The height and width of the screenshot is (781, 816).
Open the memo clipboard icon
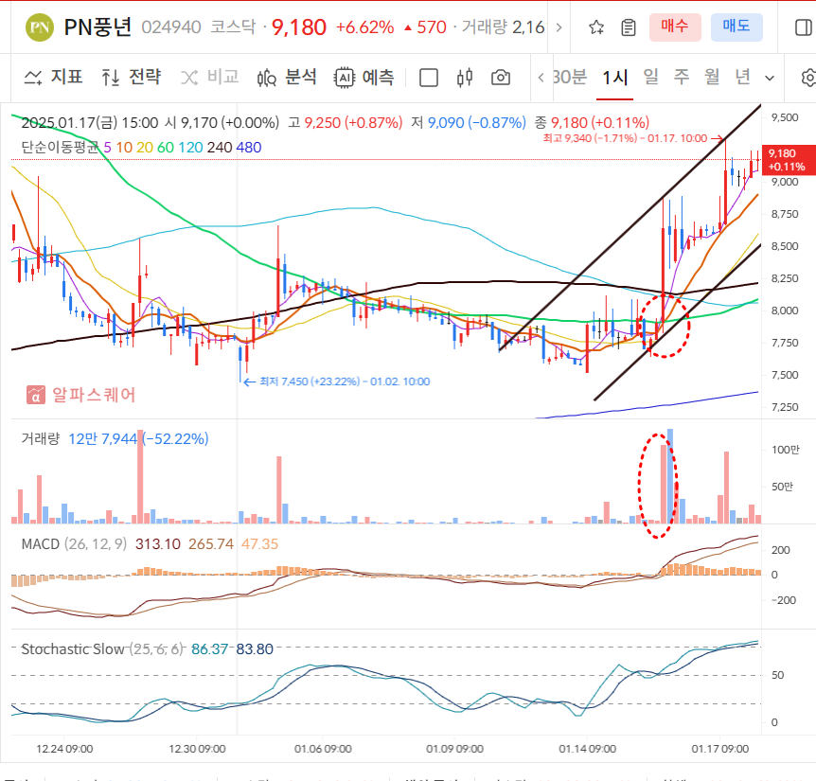point(628,28)
